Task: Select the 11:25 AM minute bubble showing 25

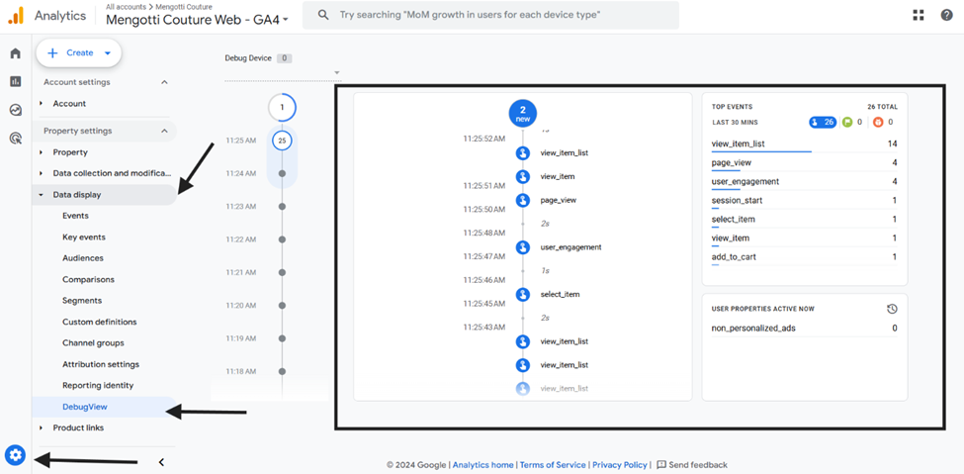Action: 282,141
